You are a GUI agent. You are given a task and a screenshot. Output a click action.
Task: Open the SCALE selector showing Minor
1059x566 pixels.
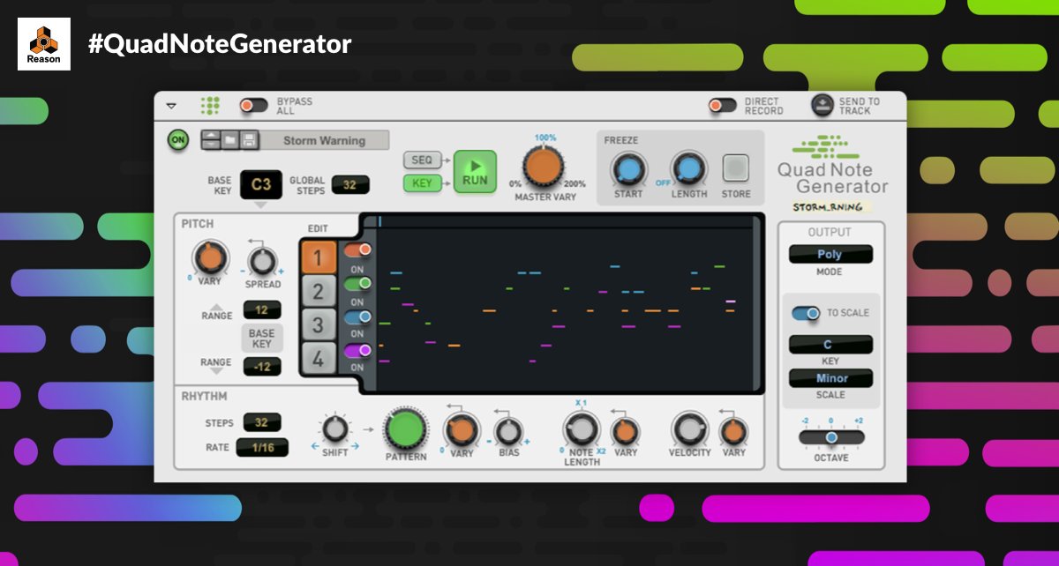click(830, 377)
